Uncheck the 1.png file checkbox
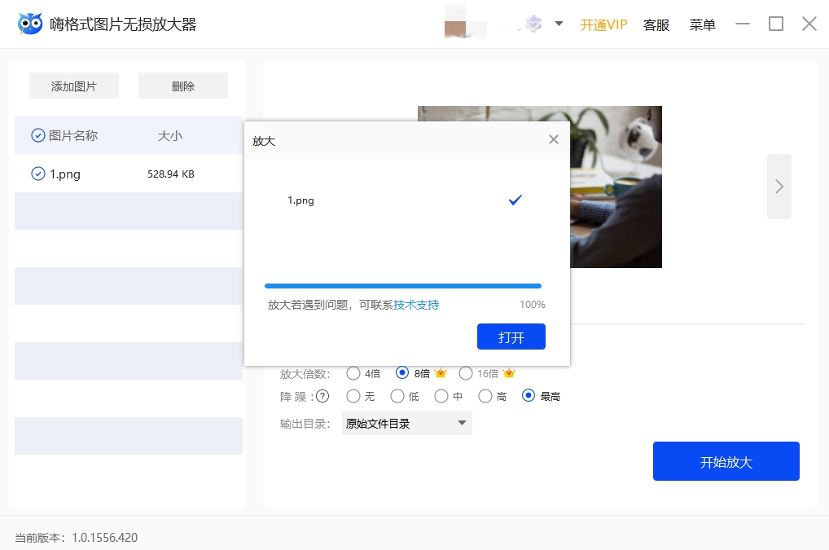The image size is (829, 550). pos(37,174)
